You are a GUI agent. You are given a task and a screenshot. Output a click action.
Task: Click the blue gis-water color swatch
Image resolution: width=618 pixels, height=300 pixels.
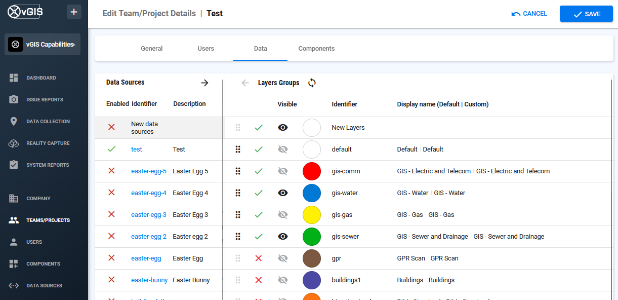point(312,193)
